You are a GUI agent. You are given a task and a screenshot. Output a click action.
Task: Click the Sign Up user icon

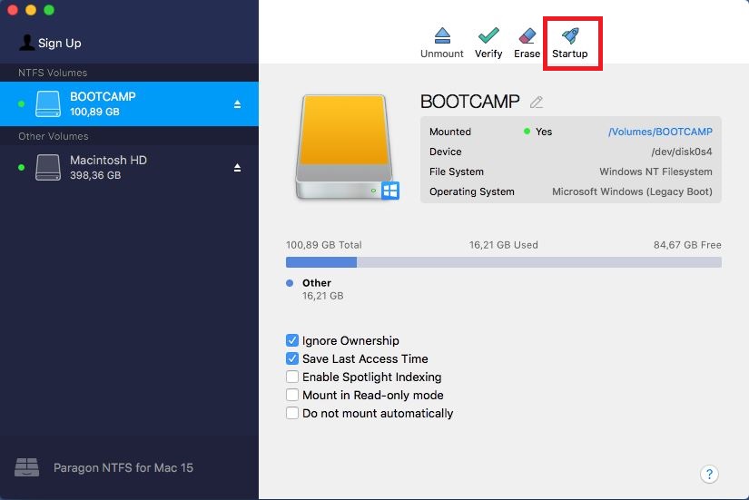click(26, 43)
